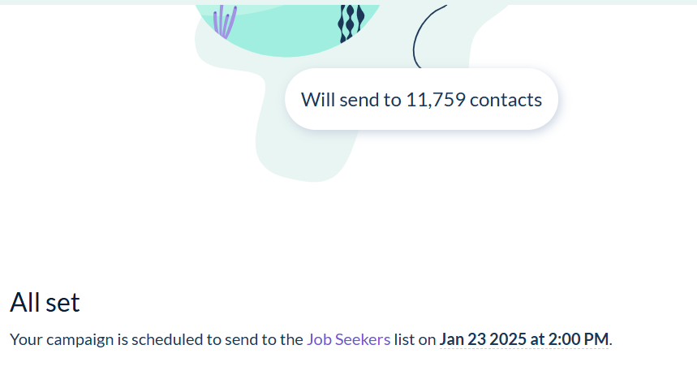The image size is (697, 375).
Task: Select the 'Will send to' contacts bubble
Action: pyautogui.click(x=421, y=100)
